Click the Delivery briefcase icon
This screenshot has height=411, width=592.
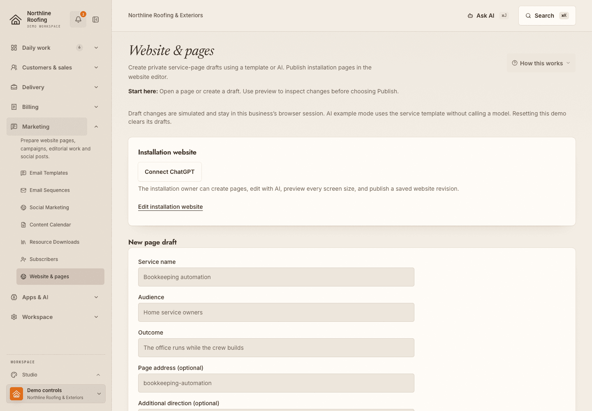coord(14,87)
